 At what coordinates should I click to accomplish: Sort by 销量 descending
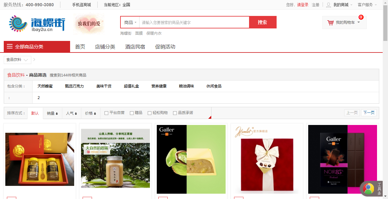coord(53,113)
